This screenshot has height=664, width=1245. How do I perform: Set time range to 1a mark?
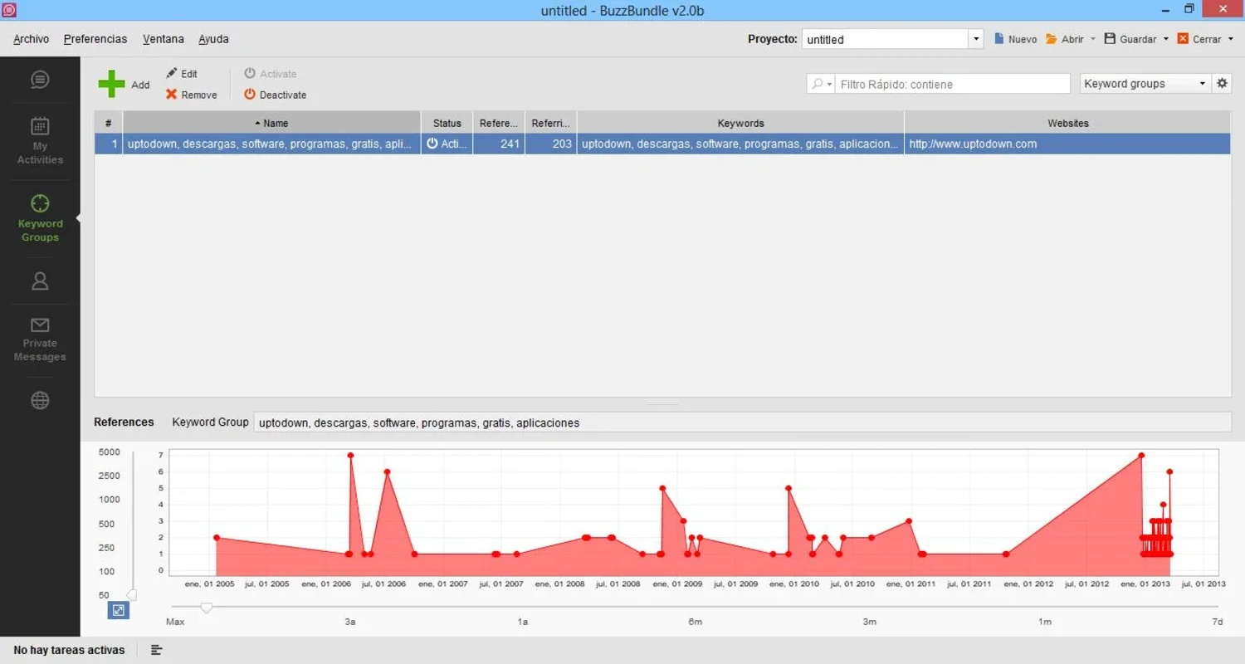click(523, 622)
